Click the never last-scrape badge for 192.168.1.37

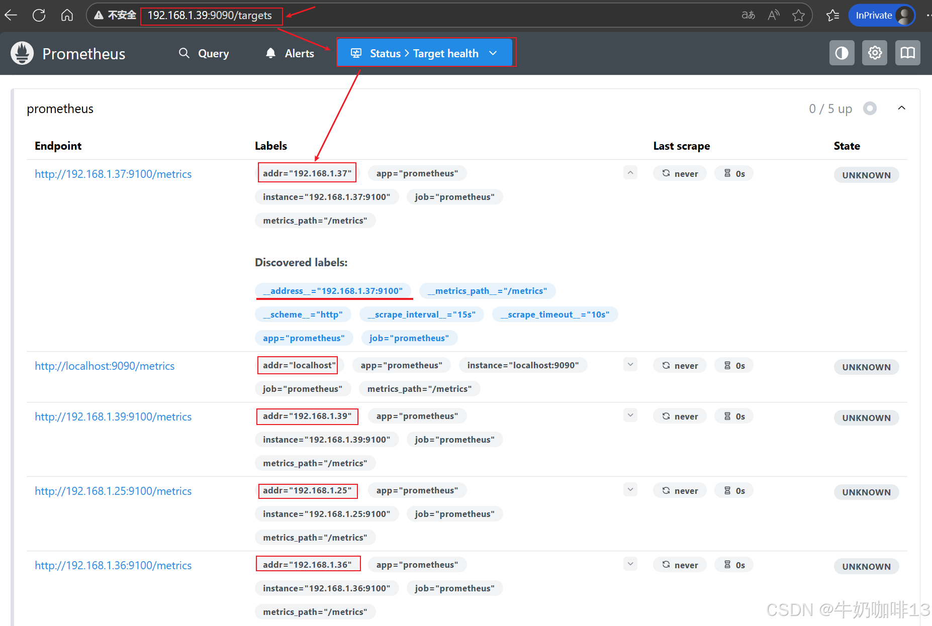pos(680,173)
